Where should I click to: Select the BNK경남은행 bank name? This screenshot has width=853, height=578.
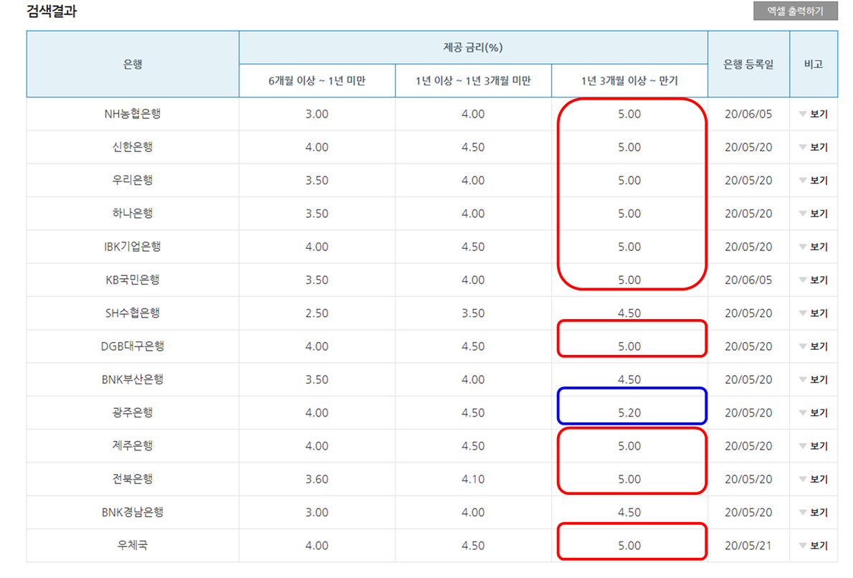click(x=132, y=512)
